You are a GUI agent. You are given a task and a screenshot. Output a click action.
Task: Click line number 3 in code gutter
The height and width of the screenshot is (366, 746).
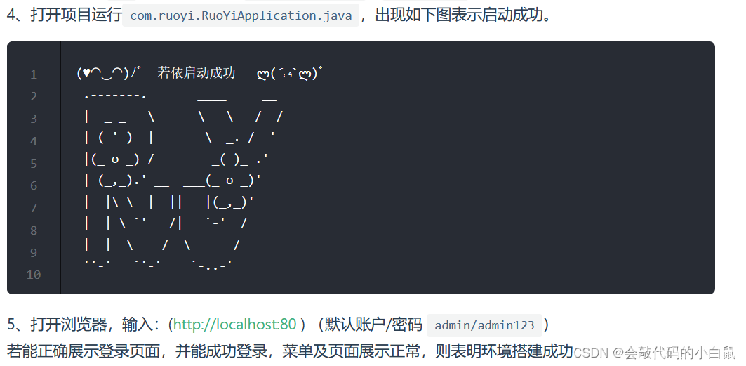tap(33, 119)
